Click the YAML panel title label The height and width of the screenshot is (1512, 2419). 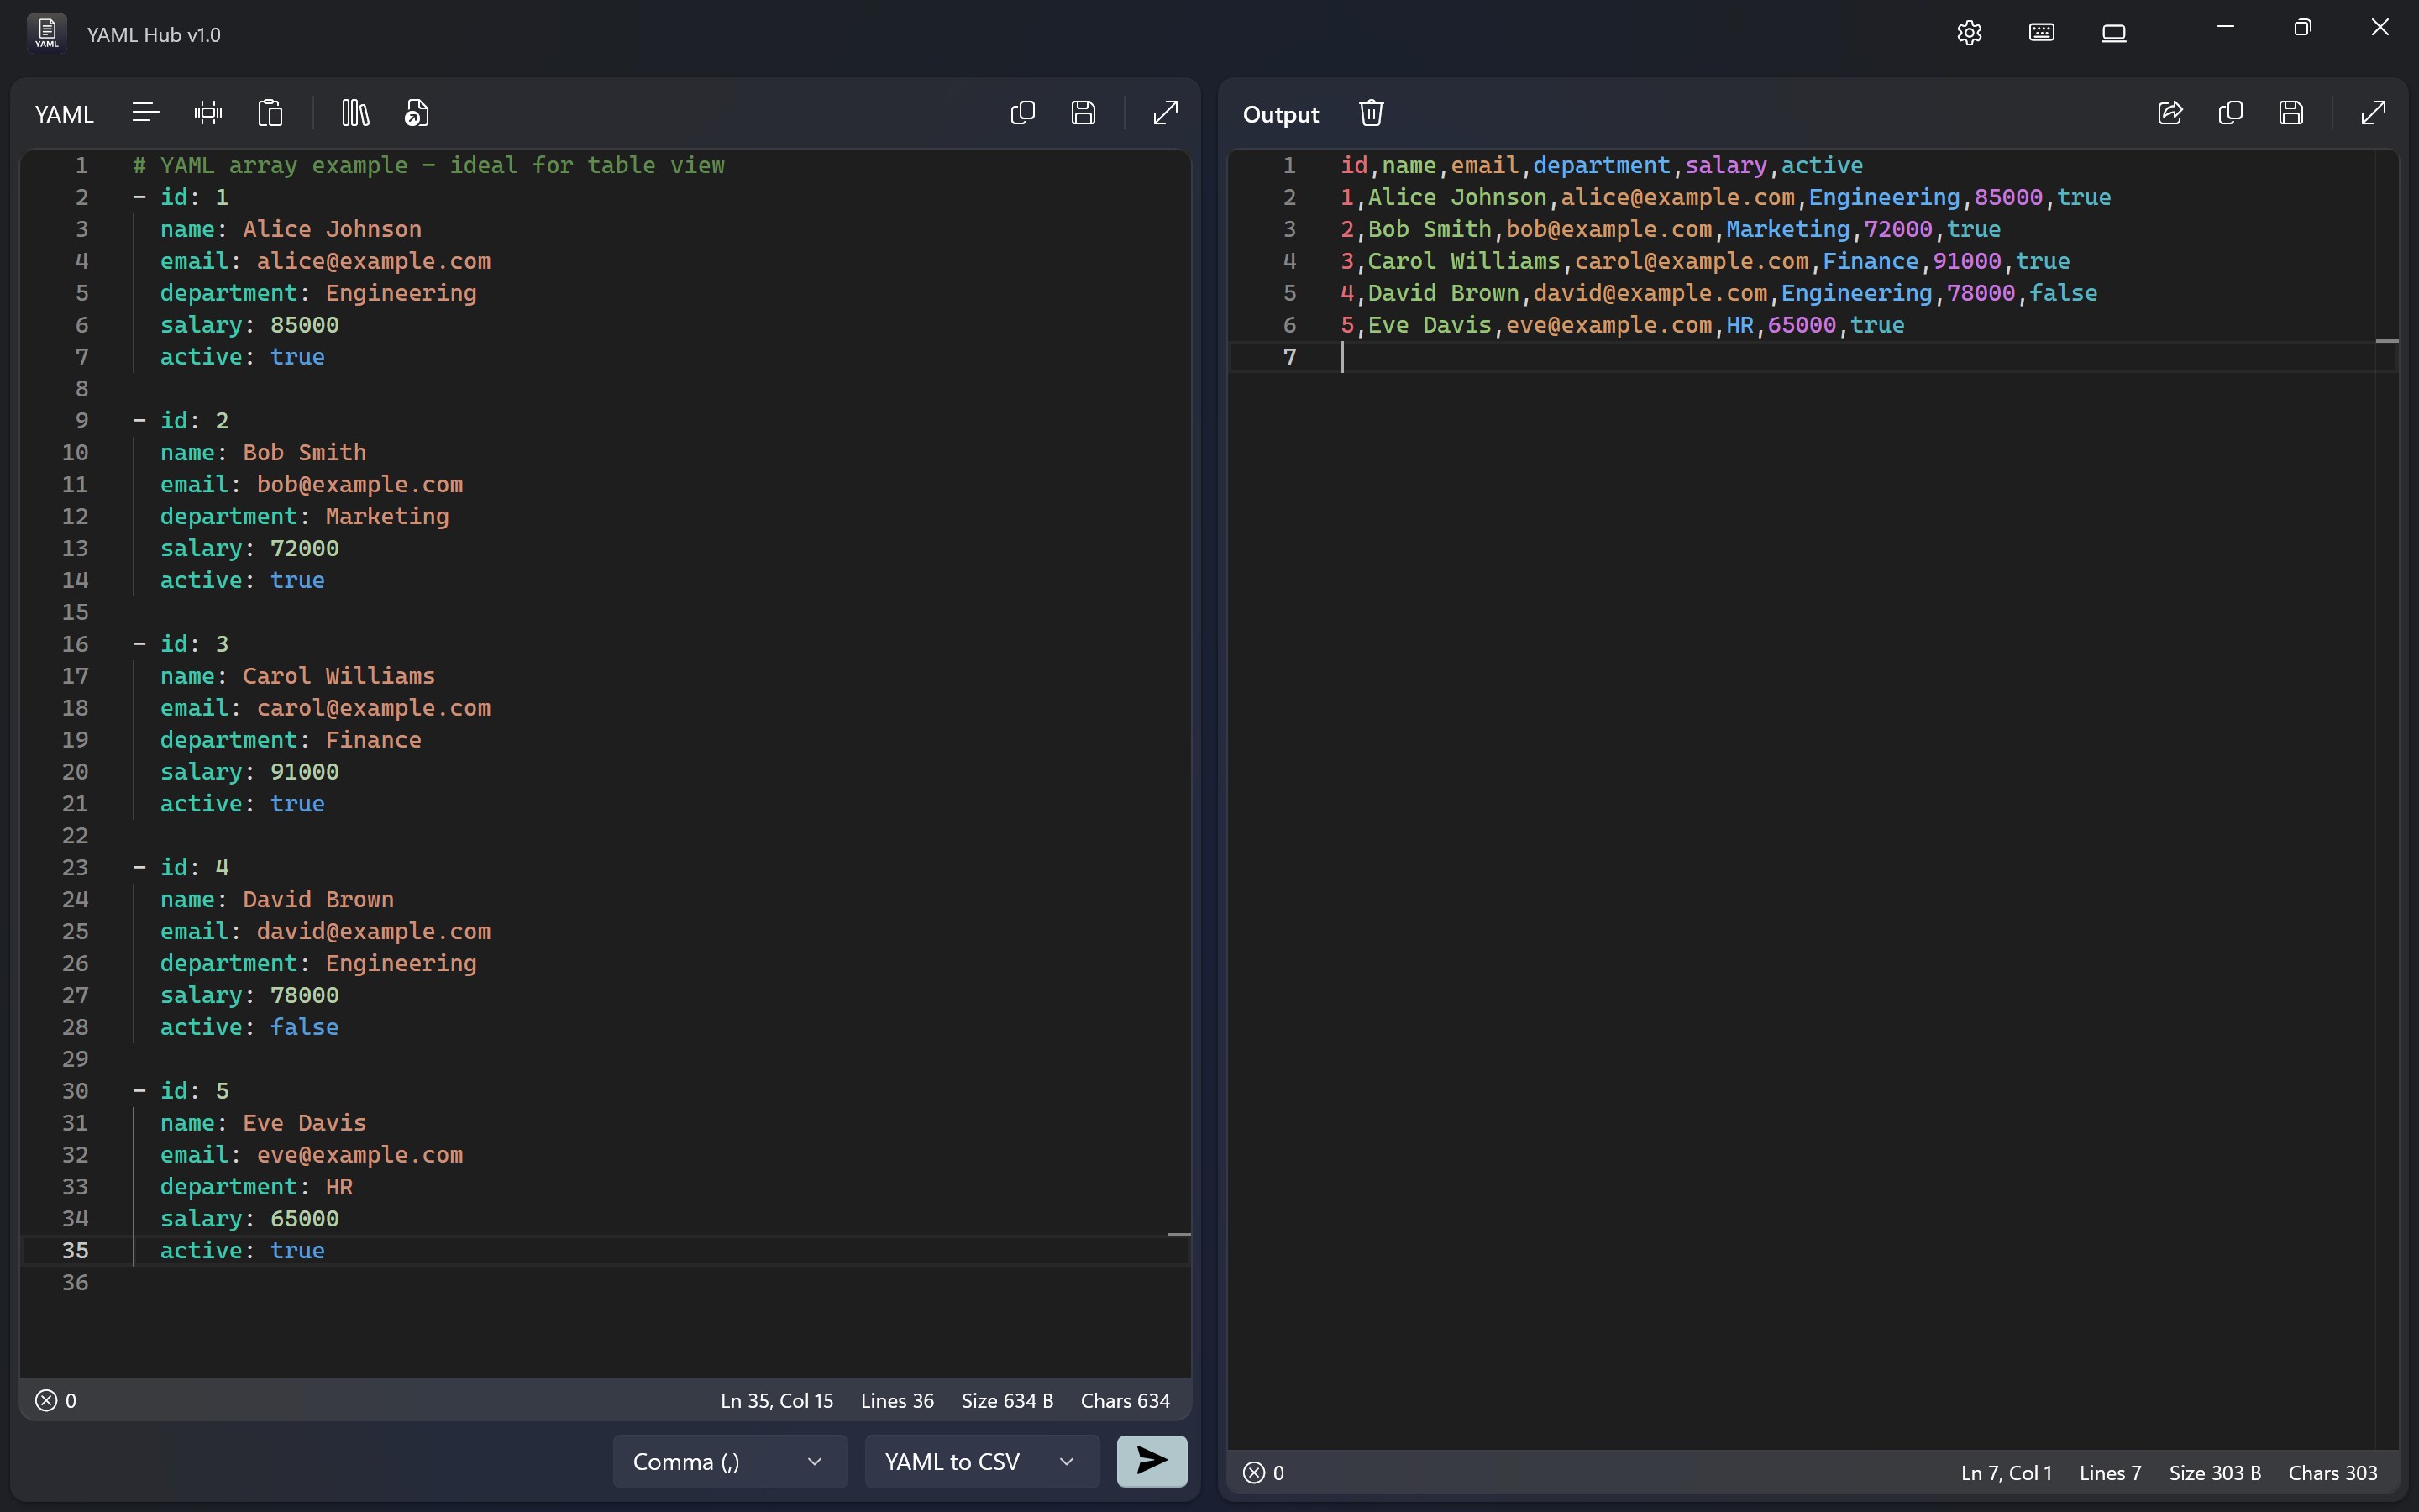tap(64, 114)
